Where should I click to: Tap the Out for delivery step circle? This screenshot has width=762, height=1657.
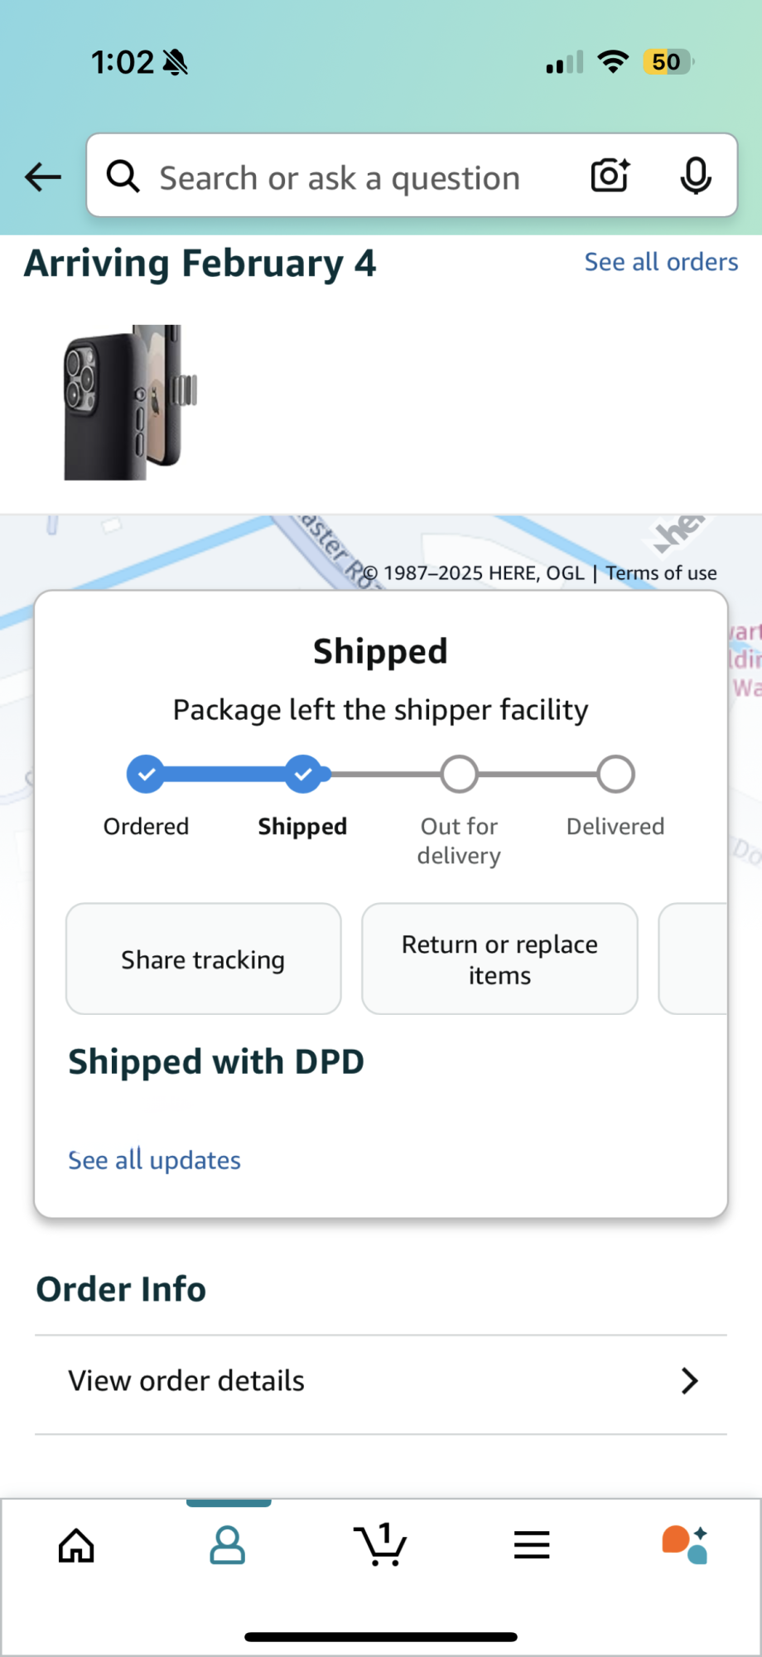459,775
